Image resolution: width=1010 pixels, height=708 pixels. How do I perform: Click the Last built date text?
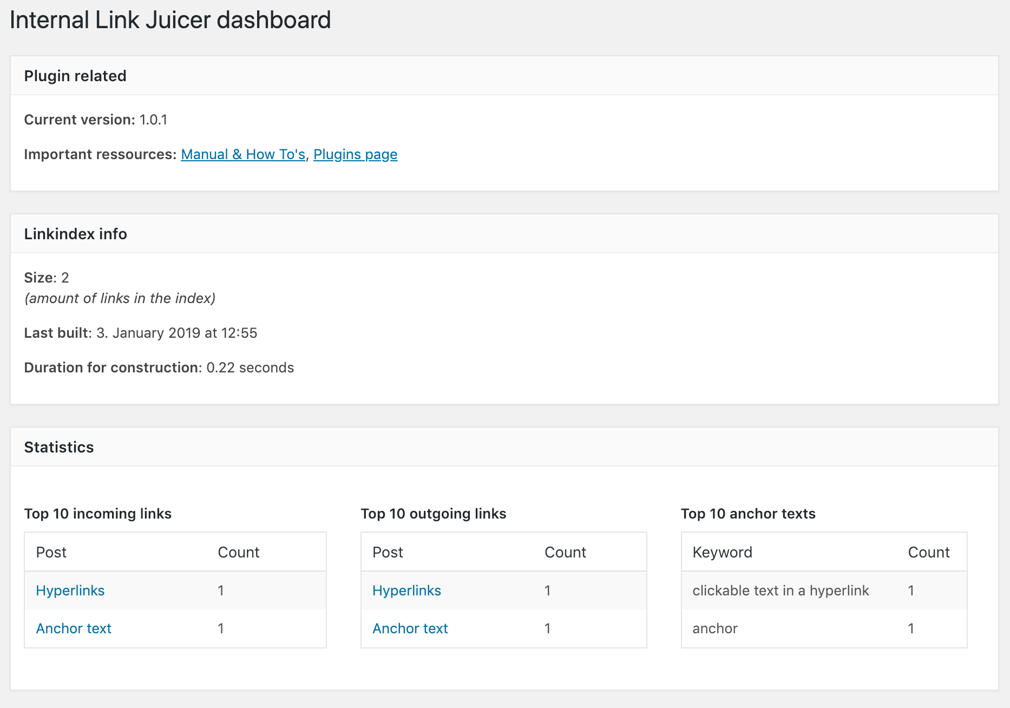click(176, 333)
